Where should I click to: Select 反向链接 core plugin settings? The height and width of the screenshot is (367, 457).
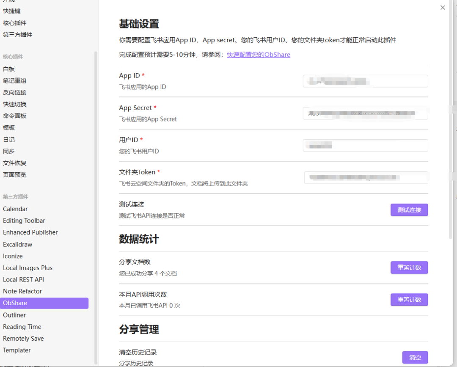pos(14,92)
